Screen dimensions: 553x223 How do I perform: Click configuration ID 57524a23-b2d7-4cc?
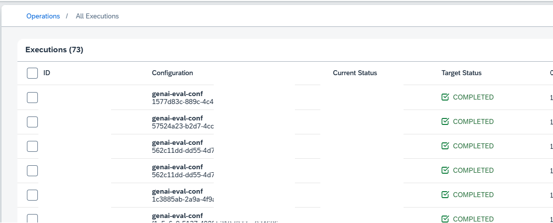[x=183, y=126]
